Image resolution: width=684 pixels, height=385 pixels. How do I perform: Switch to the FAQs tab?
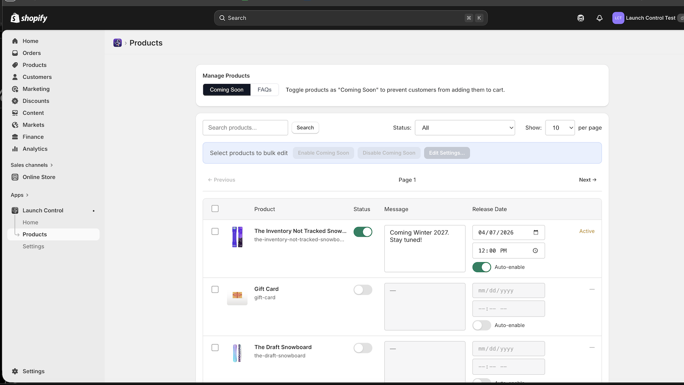click(x=264, y=89)
